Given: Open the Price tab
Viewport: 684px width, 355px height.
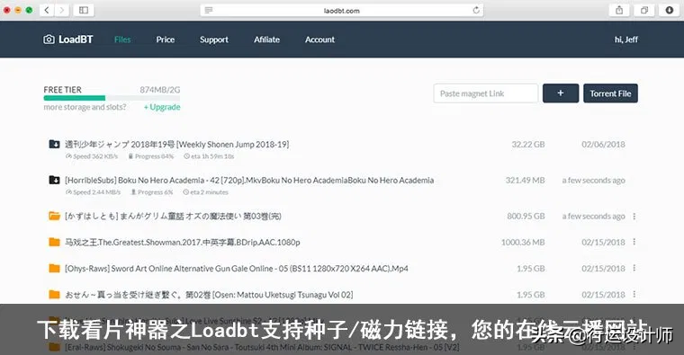Looking at the screenshot, I should tap(166, 40).
